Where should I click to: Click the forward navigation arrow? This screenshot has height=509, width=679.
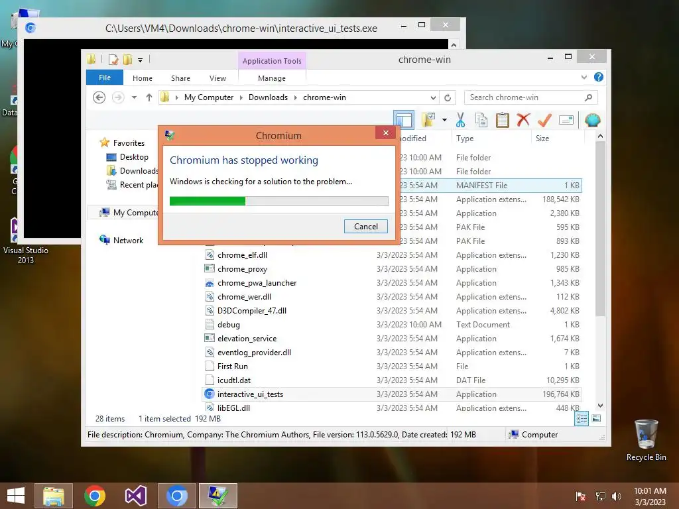tap(118, 97)
